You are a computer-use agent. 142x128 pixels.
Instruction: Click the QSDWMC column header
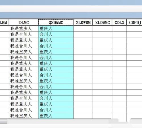(56, 22)
